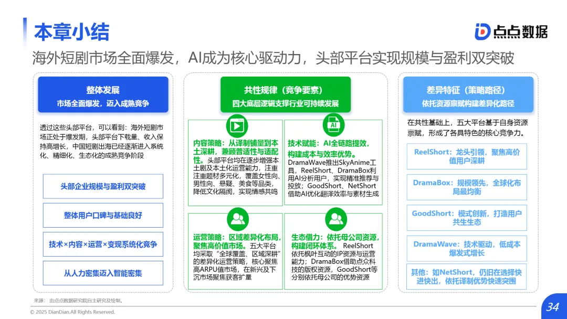Screen dimensions: 567x319
Task: Click the 生态借力 green heading text
Action: pos(335,241)
